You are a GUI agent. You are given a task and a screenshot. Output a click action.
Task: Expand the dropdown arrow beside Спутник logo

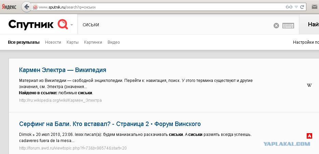[x=72, y=25]
